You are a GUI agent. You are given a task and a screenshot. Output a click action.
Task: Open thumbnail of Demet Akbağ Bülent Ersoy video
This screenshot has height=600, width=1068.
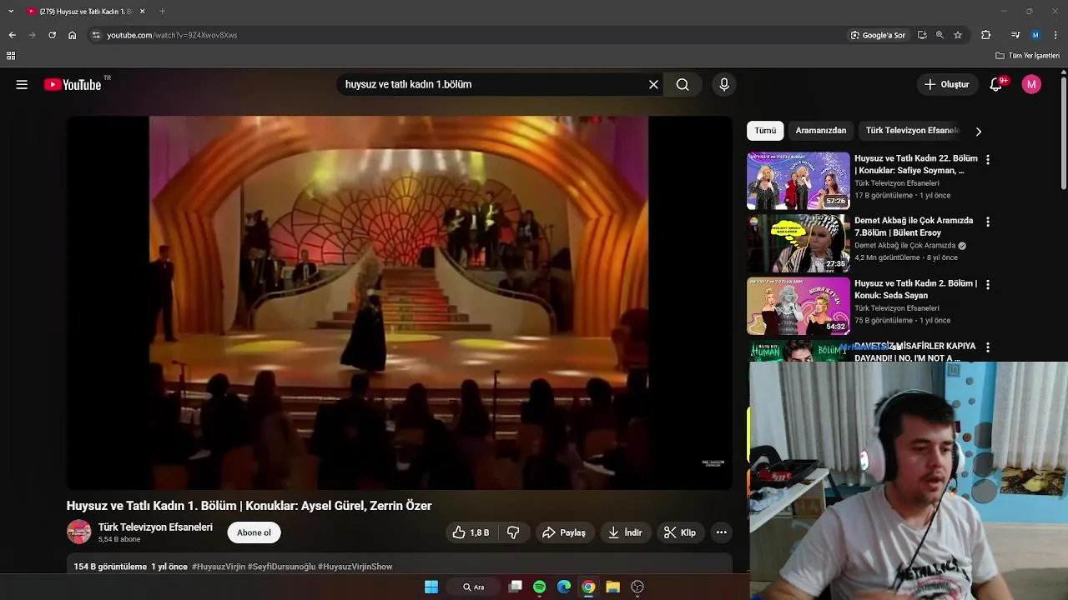click(798, 243)
